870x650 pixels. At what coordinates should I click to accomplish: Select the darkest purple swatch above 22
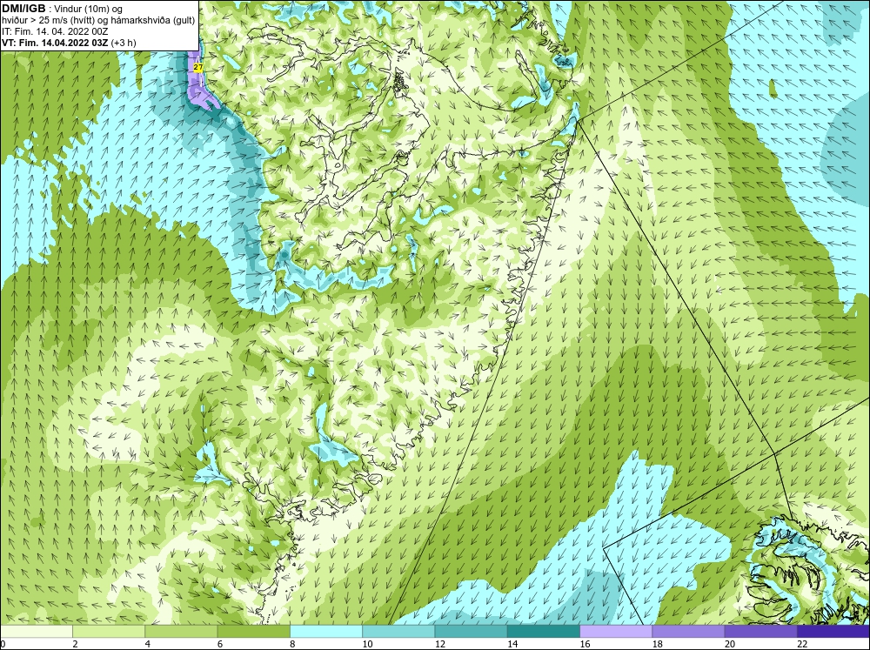833,632
